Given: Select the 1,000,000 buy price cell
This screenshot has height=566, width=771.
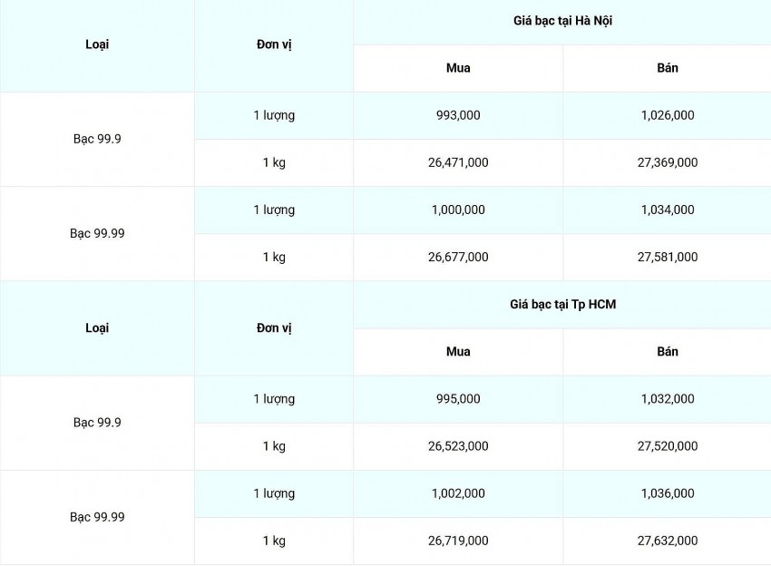Looking at the screenshot, I should [x=458, y=210].
